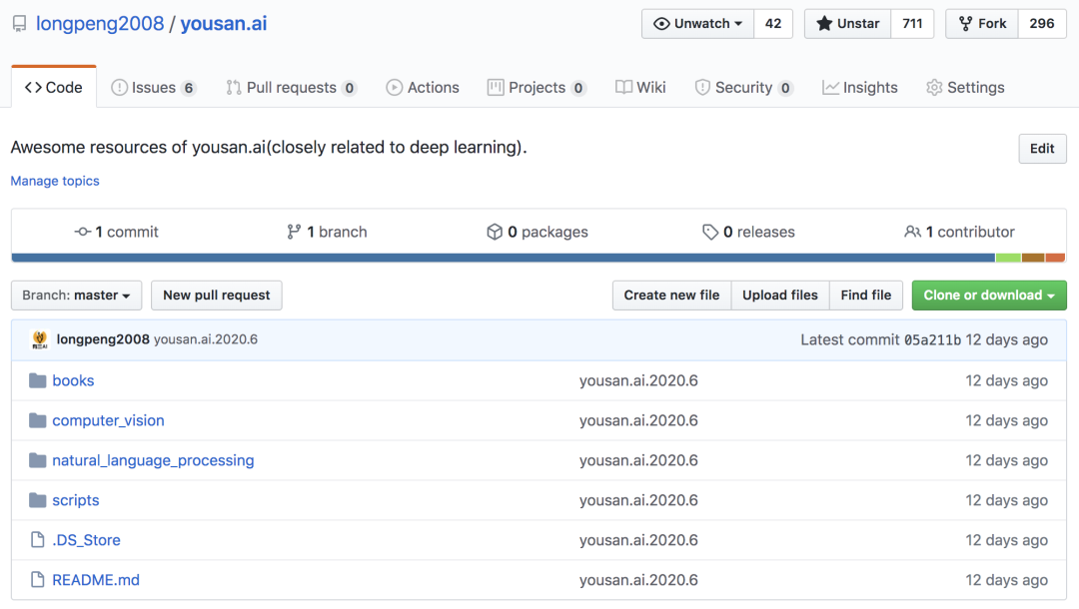Screen dimensions: 1079x609
Task: Click the .DS_Store file icon
Action: pyautogui.click(x=38, y=540)
